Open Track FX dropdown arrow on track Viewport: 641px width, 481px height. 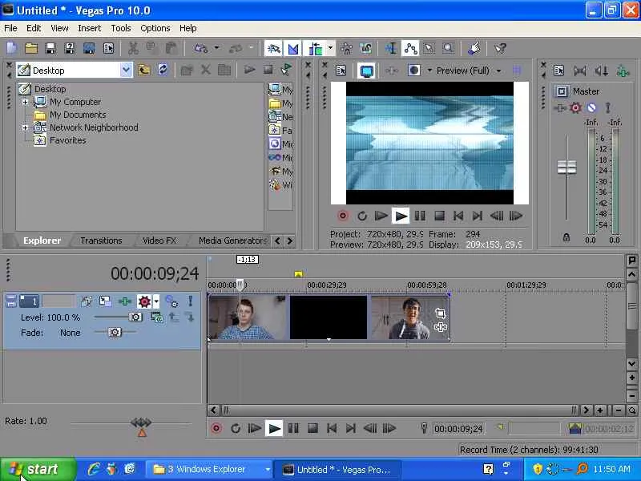tap(156, 302)
